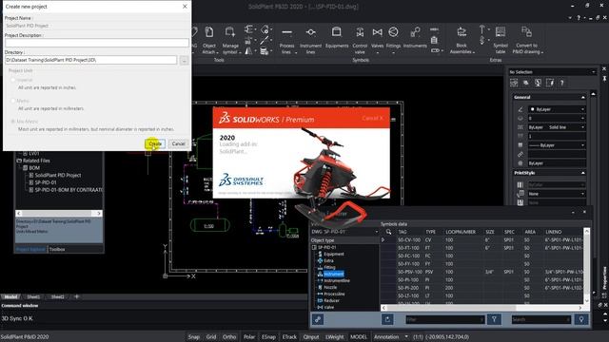Add a new layout tab with plus

(x=76, y=296)
